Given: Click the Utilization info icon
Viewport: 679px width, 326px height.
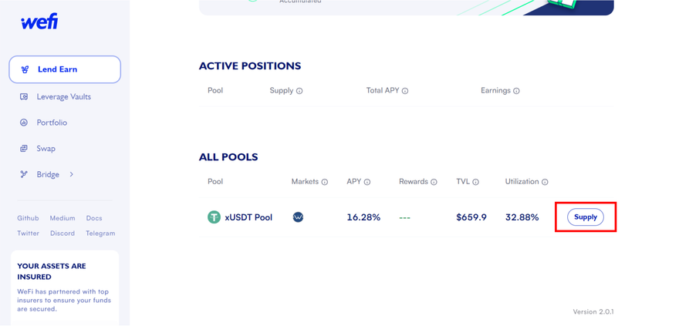Looking at the screenshot, I should click(x=545, y=183).
